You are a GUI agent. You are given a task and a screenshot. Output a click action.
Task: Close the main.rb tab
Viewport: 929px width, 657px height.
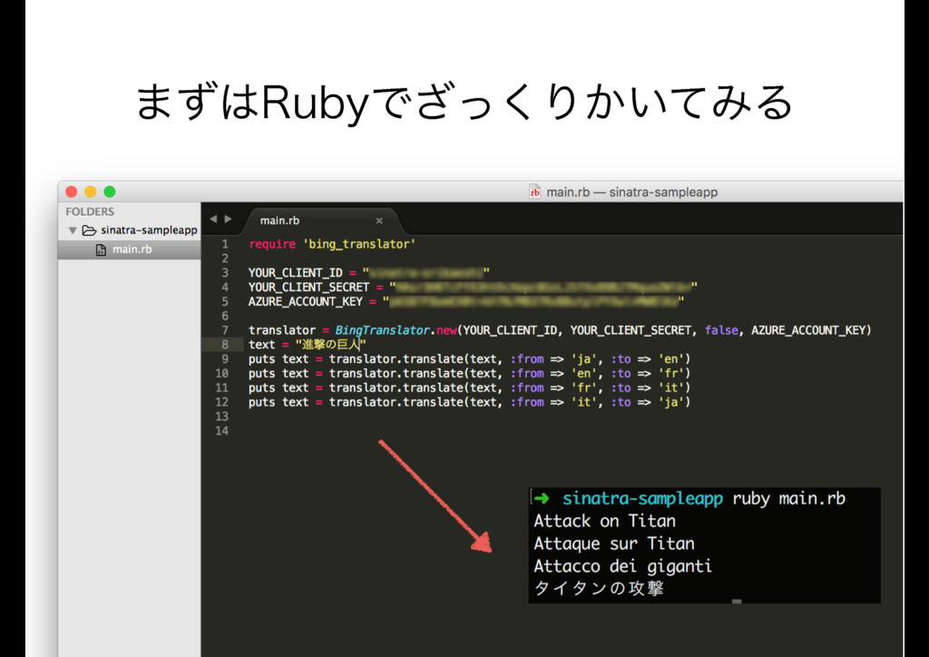[379, 221]
